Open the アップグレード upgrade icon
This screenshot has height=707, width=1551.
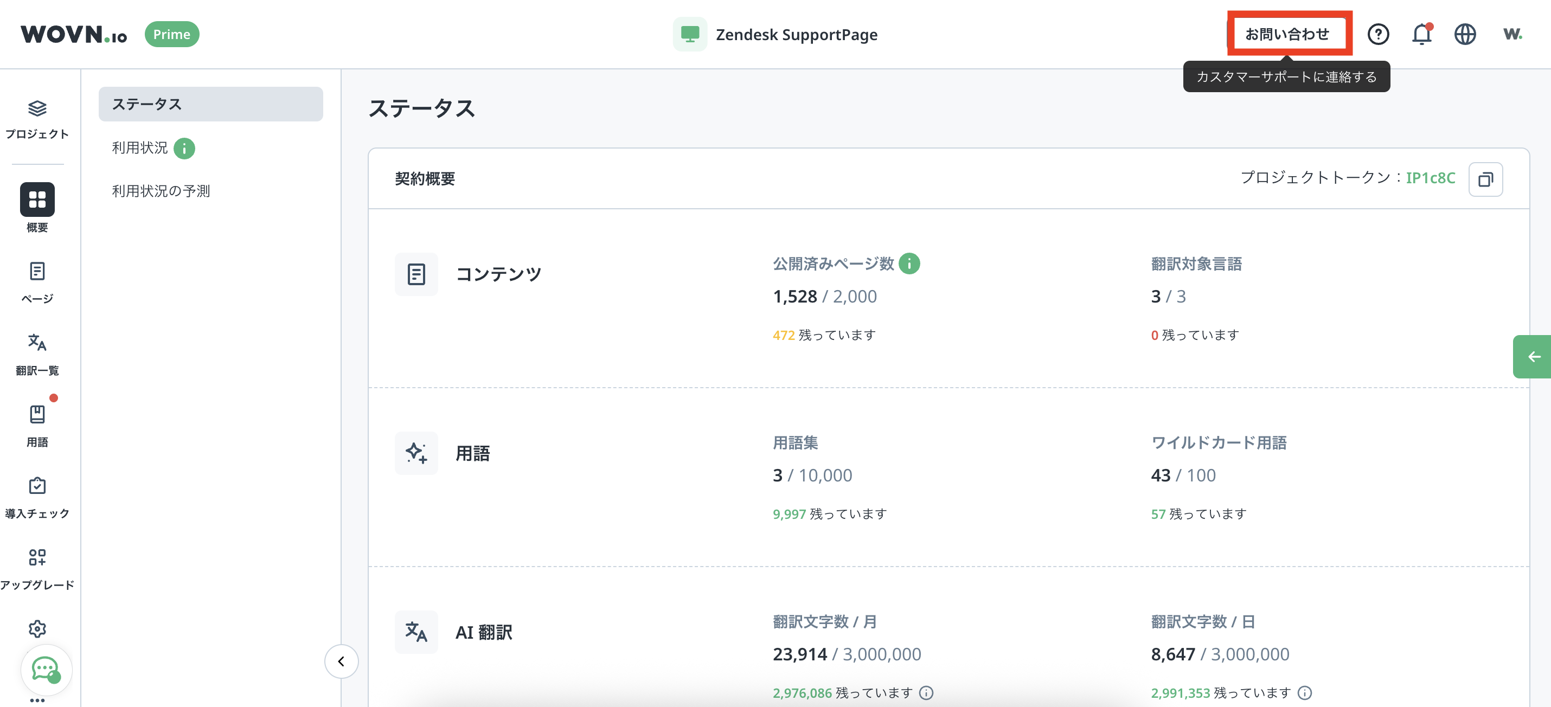[x=37, y=557]
